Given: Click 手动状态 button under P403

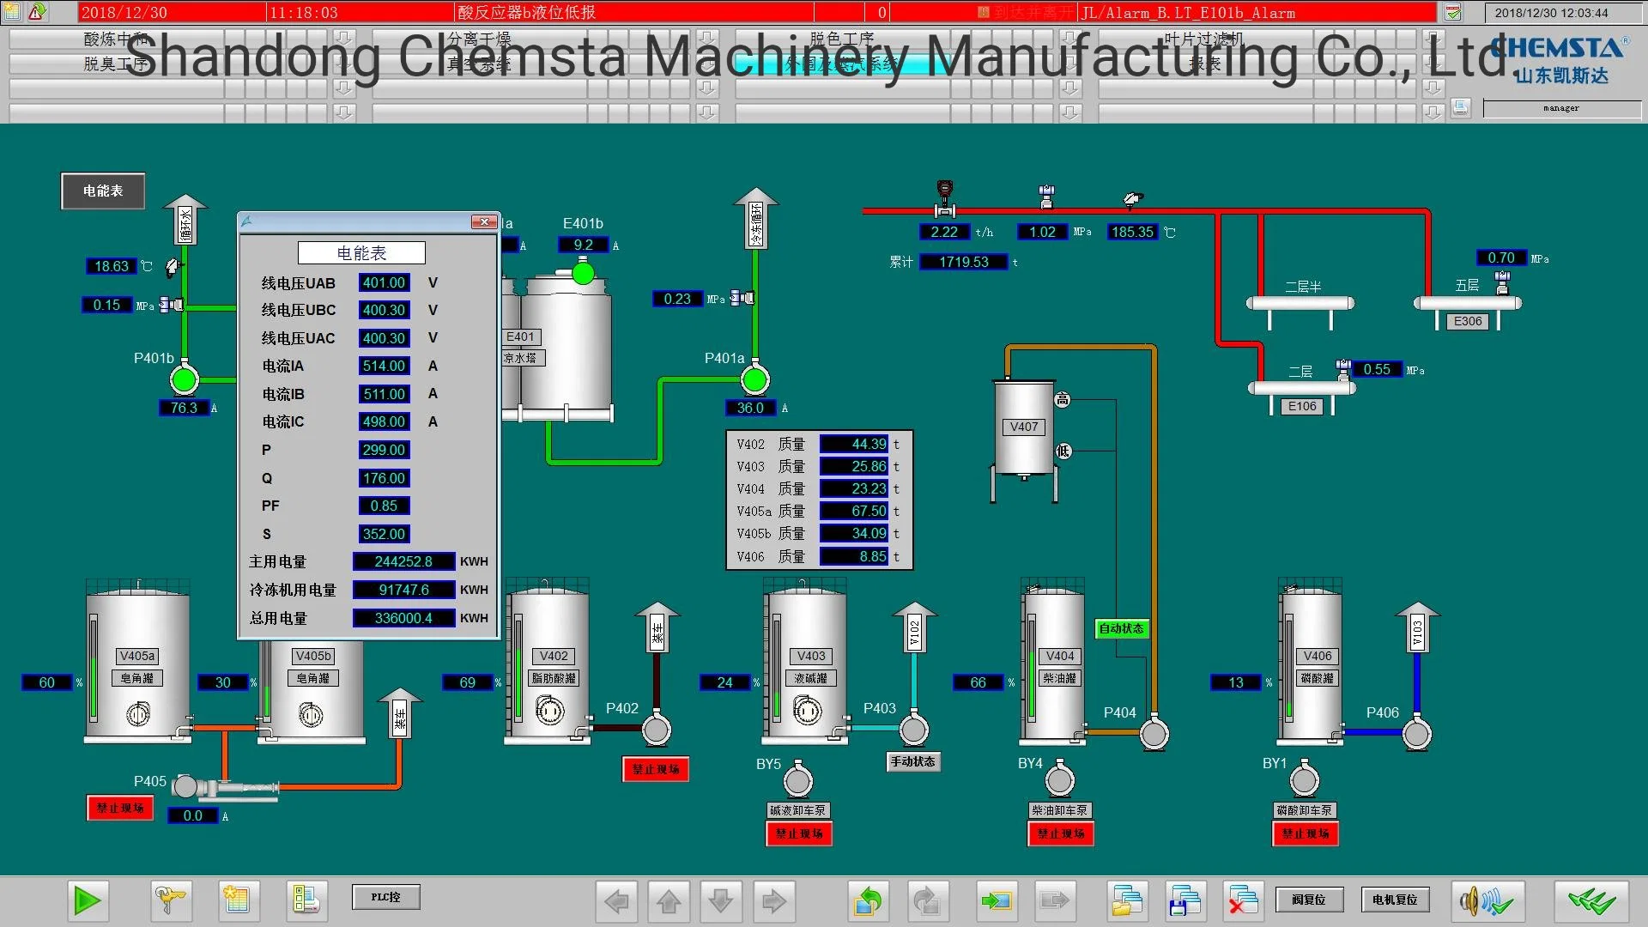Looking at the screenshot, I should (x=912, y=761).
